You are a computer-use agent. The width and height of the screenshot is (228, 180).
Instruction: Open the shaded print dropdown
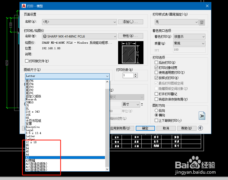pos(189,37)
